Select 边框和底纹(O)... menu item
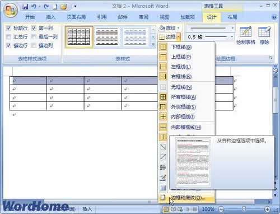The height and width of the screenshot is (214, 280). coord(186,198)
